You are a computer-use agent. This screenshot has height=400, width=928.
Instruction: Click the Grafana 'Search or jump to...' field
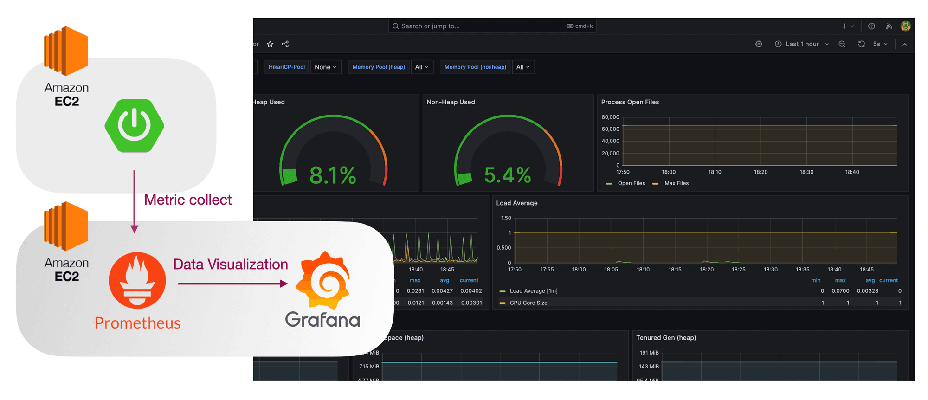[492, 26]
